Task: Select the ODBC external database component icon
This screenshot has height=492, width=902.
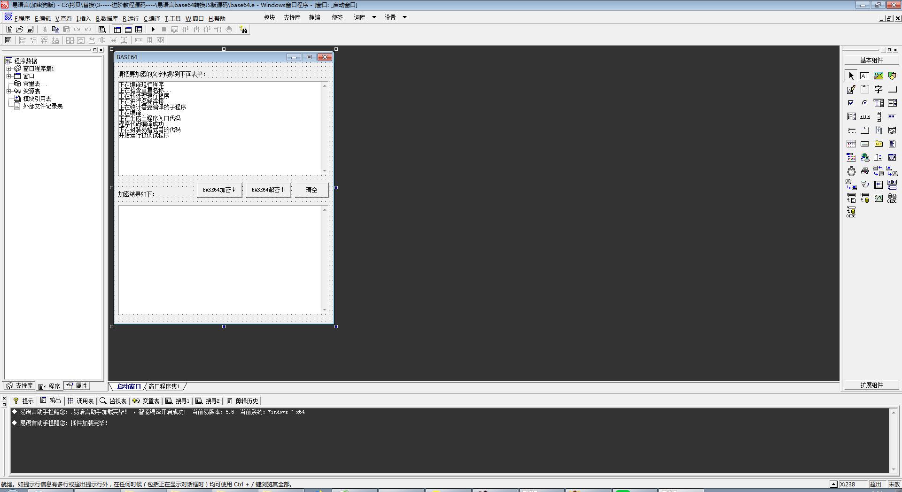Action: [892, 198]
